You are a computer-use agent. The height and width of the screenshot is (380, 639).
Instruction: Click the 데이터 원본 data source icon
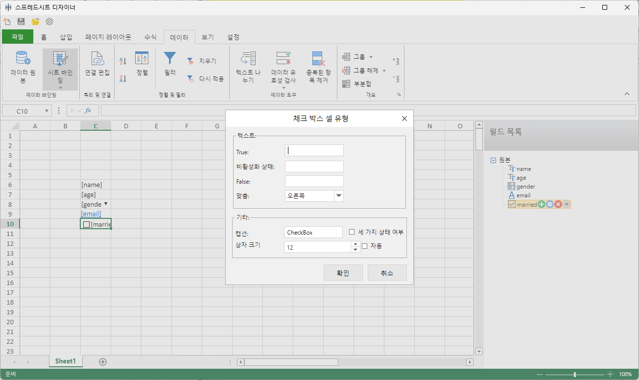pyautogui.click(x=23, y=58)
